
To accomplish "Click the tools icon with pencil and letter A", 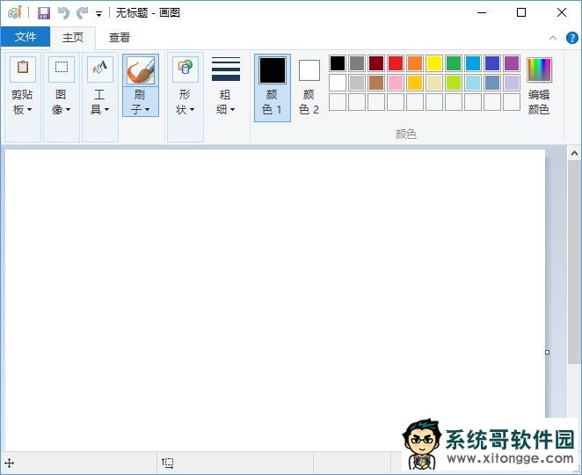I will click(100, 69).
